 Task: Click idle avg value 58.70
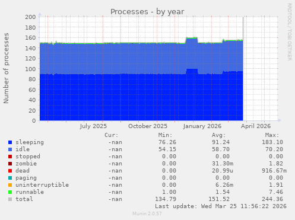(221, 149)
